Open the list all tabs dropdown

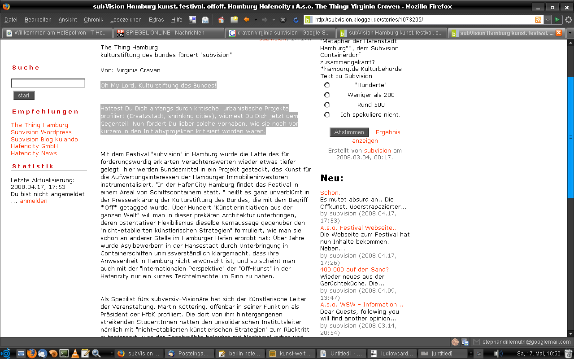570,33
